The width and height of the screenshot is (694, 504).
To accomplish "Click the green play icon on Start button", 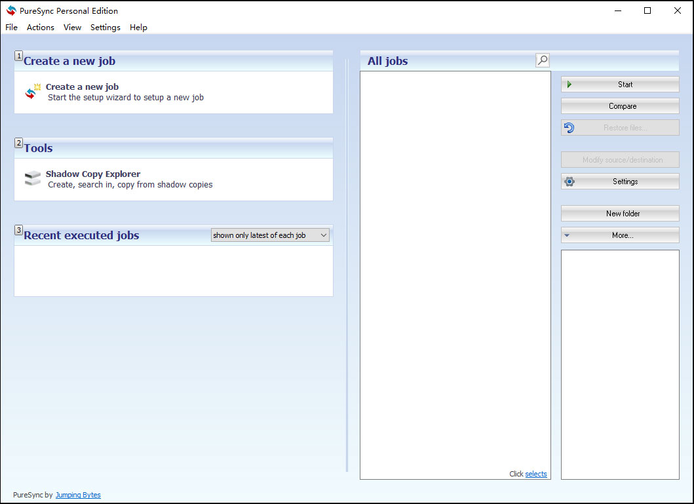I will pyautogui.click(x=569, y=85).
